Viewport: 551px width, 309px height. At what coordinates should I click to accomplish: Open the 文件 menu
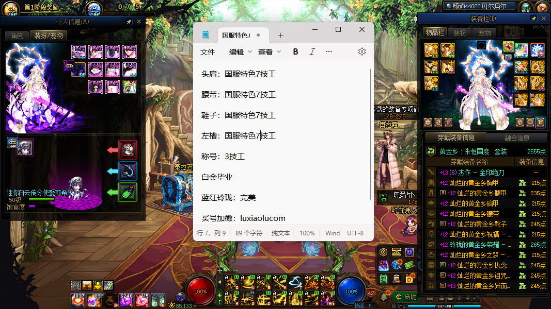click(208, 51)
